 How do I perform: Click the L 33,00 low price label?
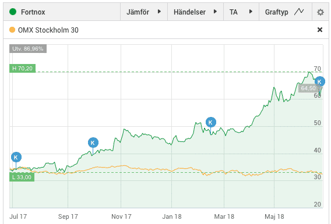22,177
